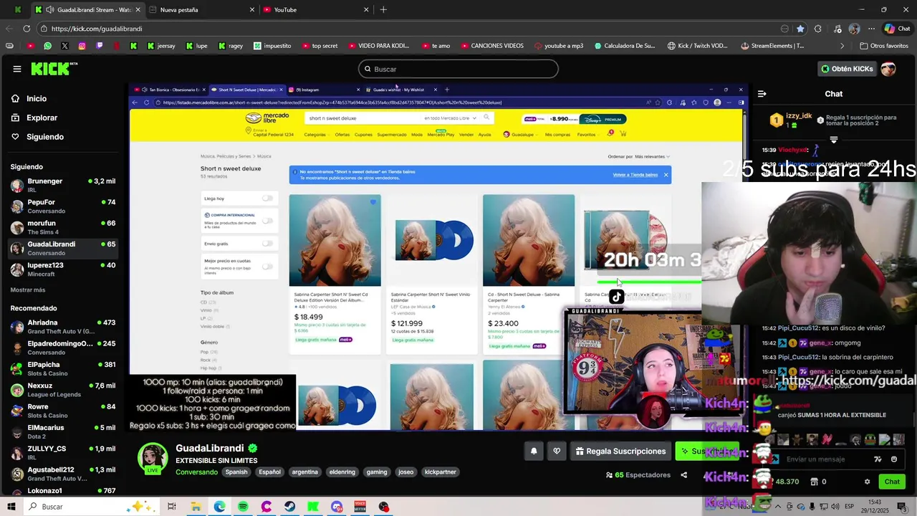This screenshot has width=917, height=516.
Task: Focus the Kick Buscar search field
Action: [458, 69]
